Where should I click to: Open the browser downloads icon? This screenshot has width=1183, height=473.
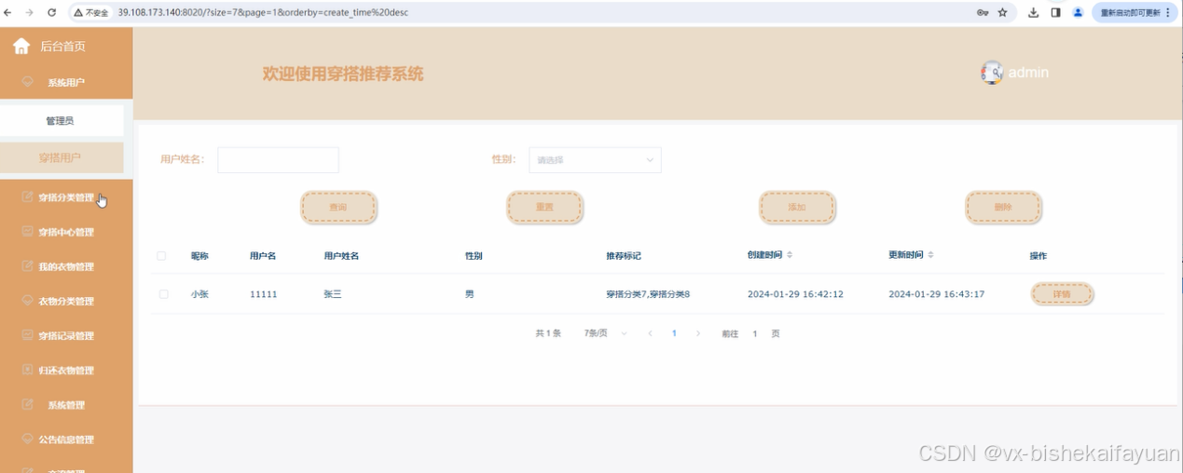[1034, 12]
